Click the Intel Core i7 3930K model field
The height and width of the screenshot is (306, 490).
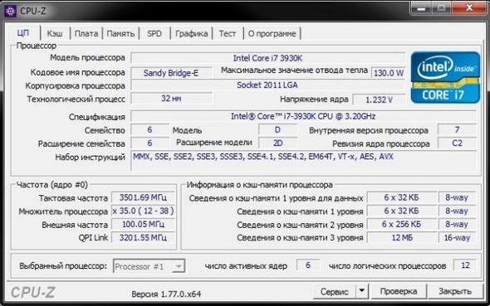point(267,58)
